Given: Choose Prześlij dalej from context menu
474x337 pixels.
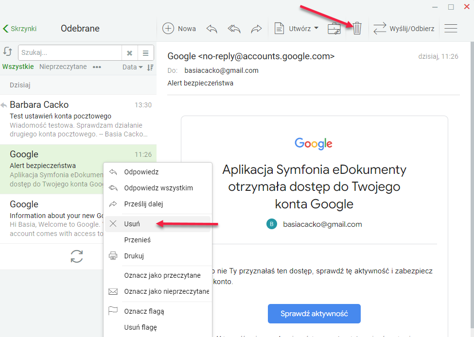Looking at the screenshot, I should click(x=158, y=204).
